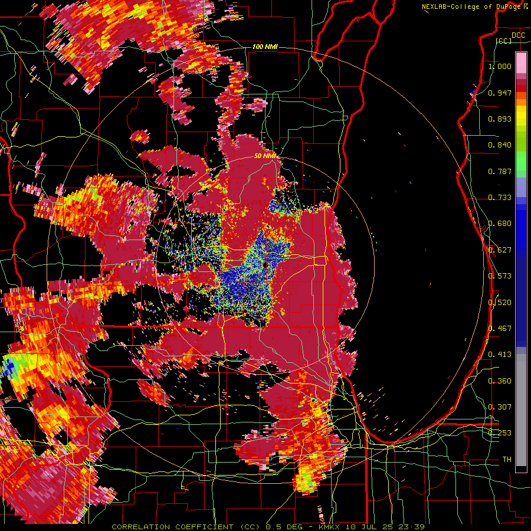Click the 50 NMI range ring label
531x531 pixels.
tap(265, 156)
